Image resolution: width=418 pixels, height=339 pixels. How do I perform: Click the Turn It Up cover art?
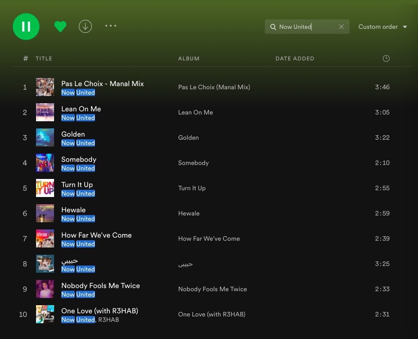tap(45, 188)
